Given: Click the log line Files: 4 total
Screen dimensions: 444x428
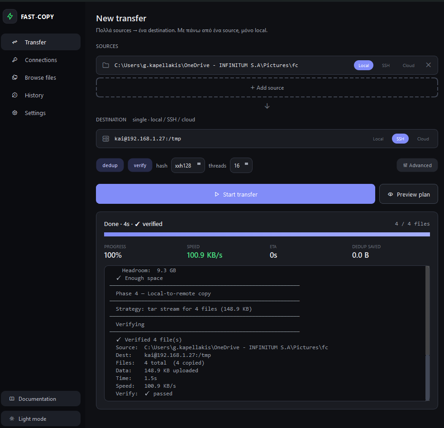Looking at the screenshot, I should (x=160, y=362).
